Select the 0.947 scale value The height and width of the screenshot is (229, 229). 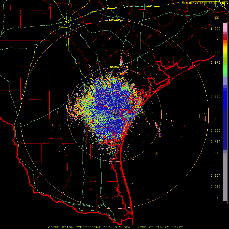click(x=216, y=40)
